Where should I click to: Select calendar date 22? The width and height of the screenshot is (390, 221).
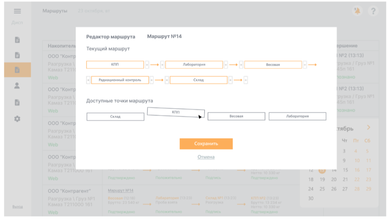click(x=357, y=180)
